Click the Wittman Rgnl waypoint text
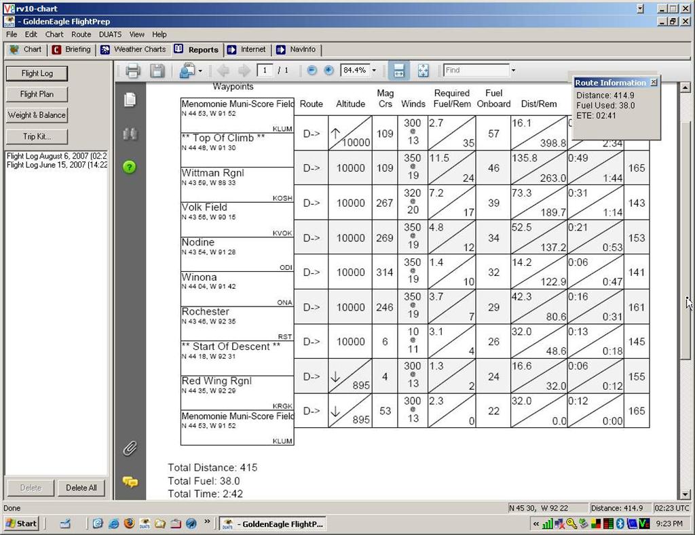 coord(212,173)
